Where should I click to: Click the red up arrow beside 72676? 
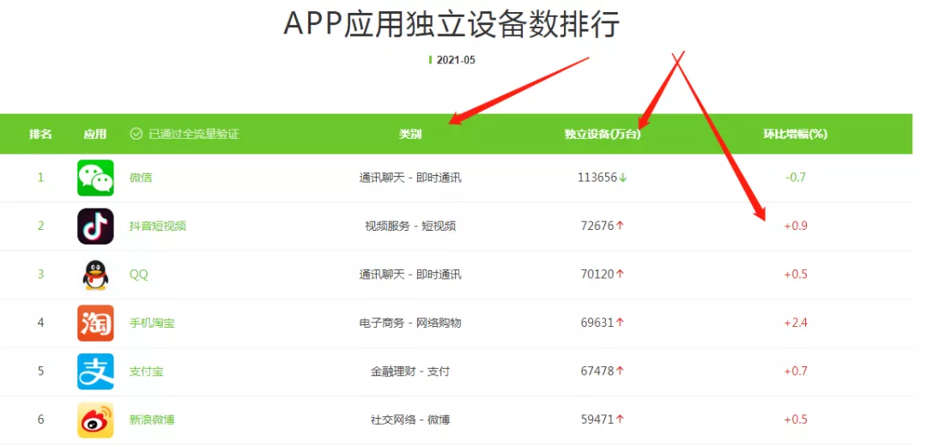pos(621,226)
